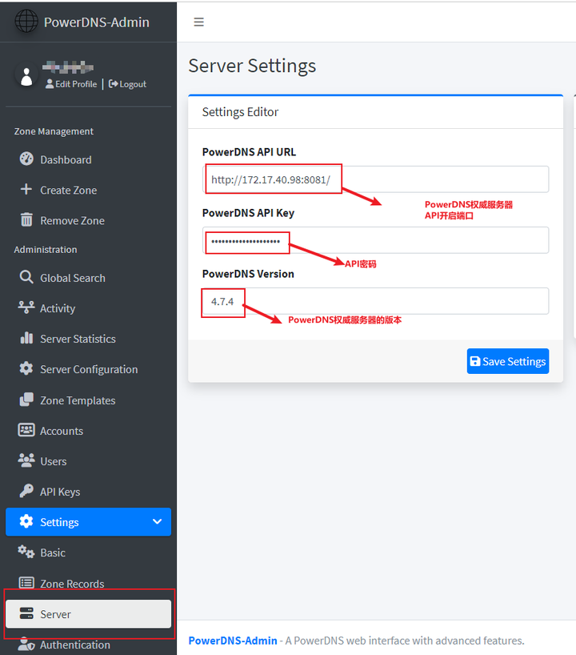Click the 'Settings Editor' card header text
This screenshot has height=655, width=576.
[240, 112]
